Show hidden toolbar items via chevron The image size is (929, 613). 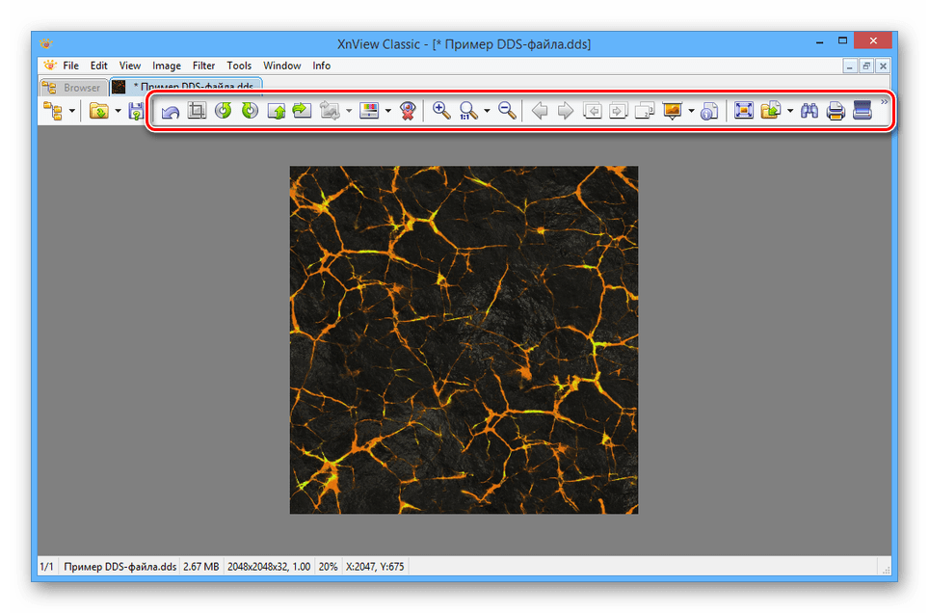click(x=884, y=101)
